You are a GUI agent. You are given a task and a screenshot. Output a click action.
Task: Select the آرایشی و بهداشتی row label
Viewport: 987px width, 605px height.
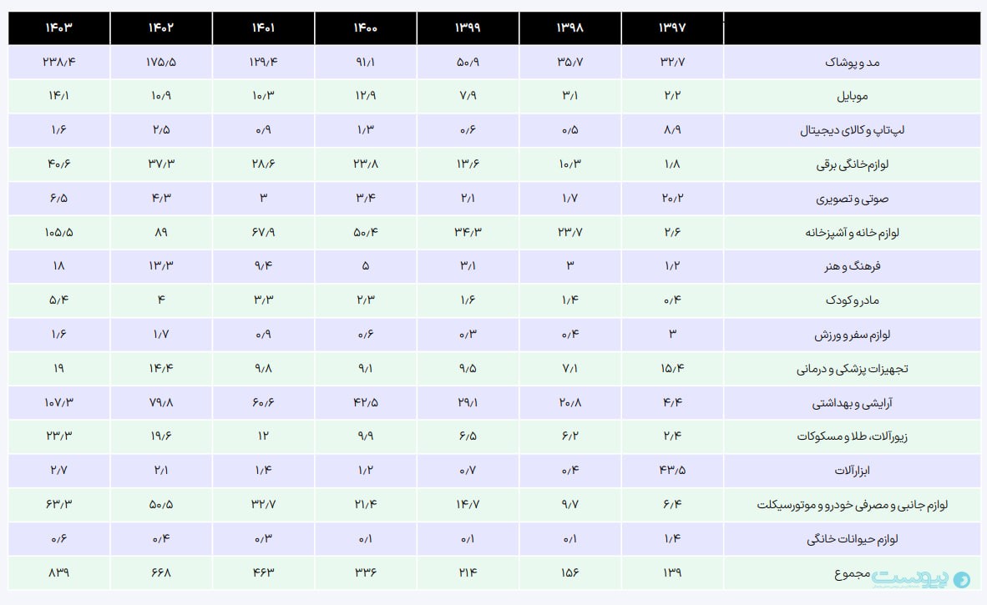coord(853,403)
